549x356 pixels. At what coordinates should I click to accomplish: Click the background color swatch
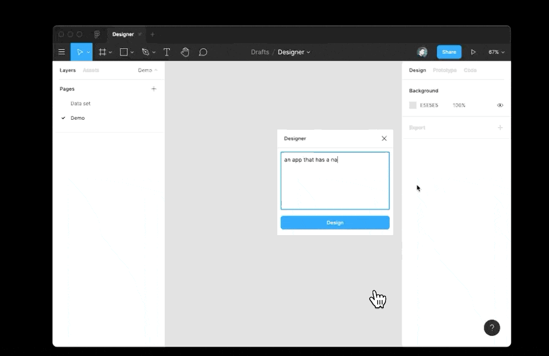(x=413, y=105)
